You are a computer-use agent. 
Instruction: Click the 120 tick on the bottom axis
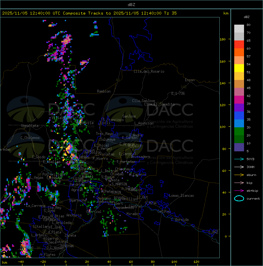[196, 262]
